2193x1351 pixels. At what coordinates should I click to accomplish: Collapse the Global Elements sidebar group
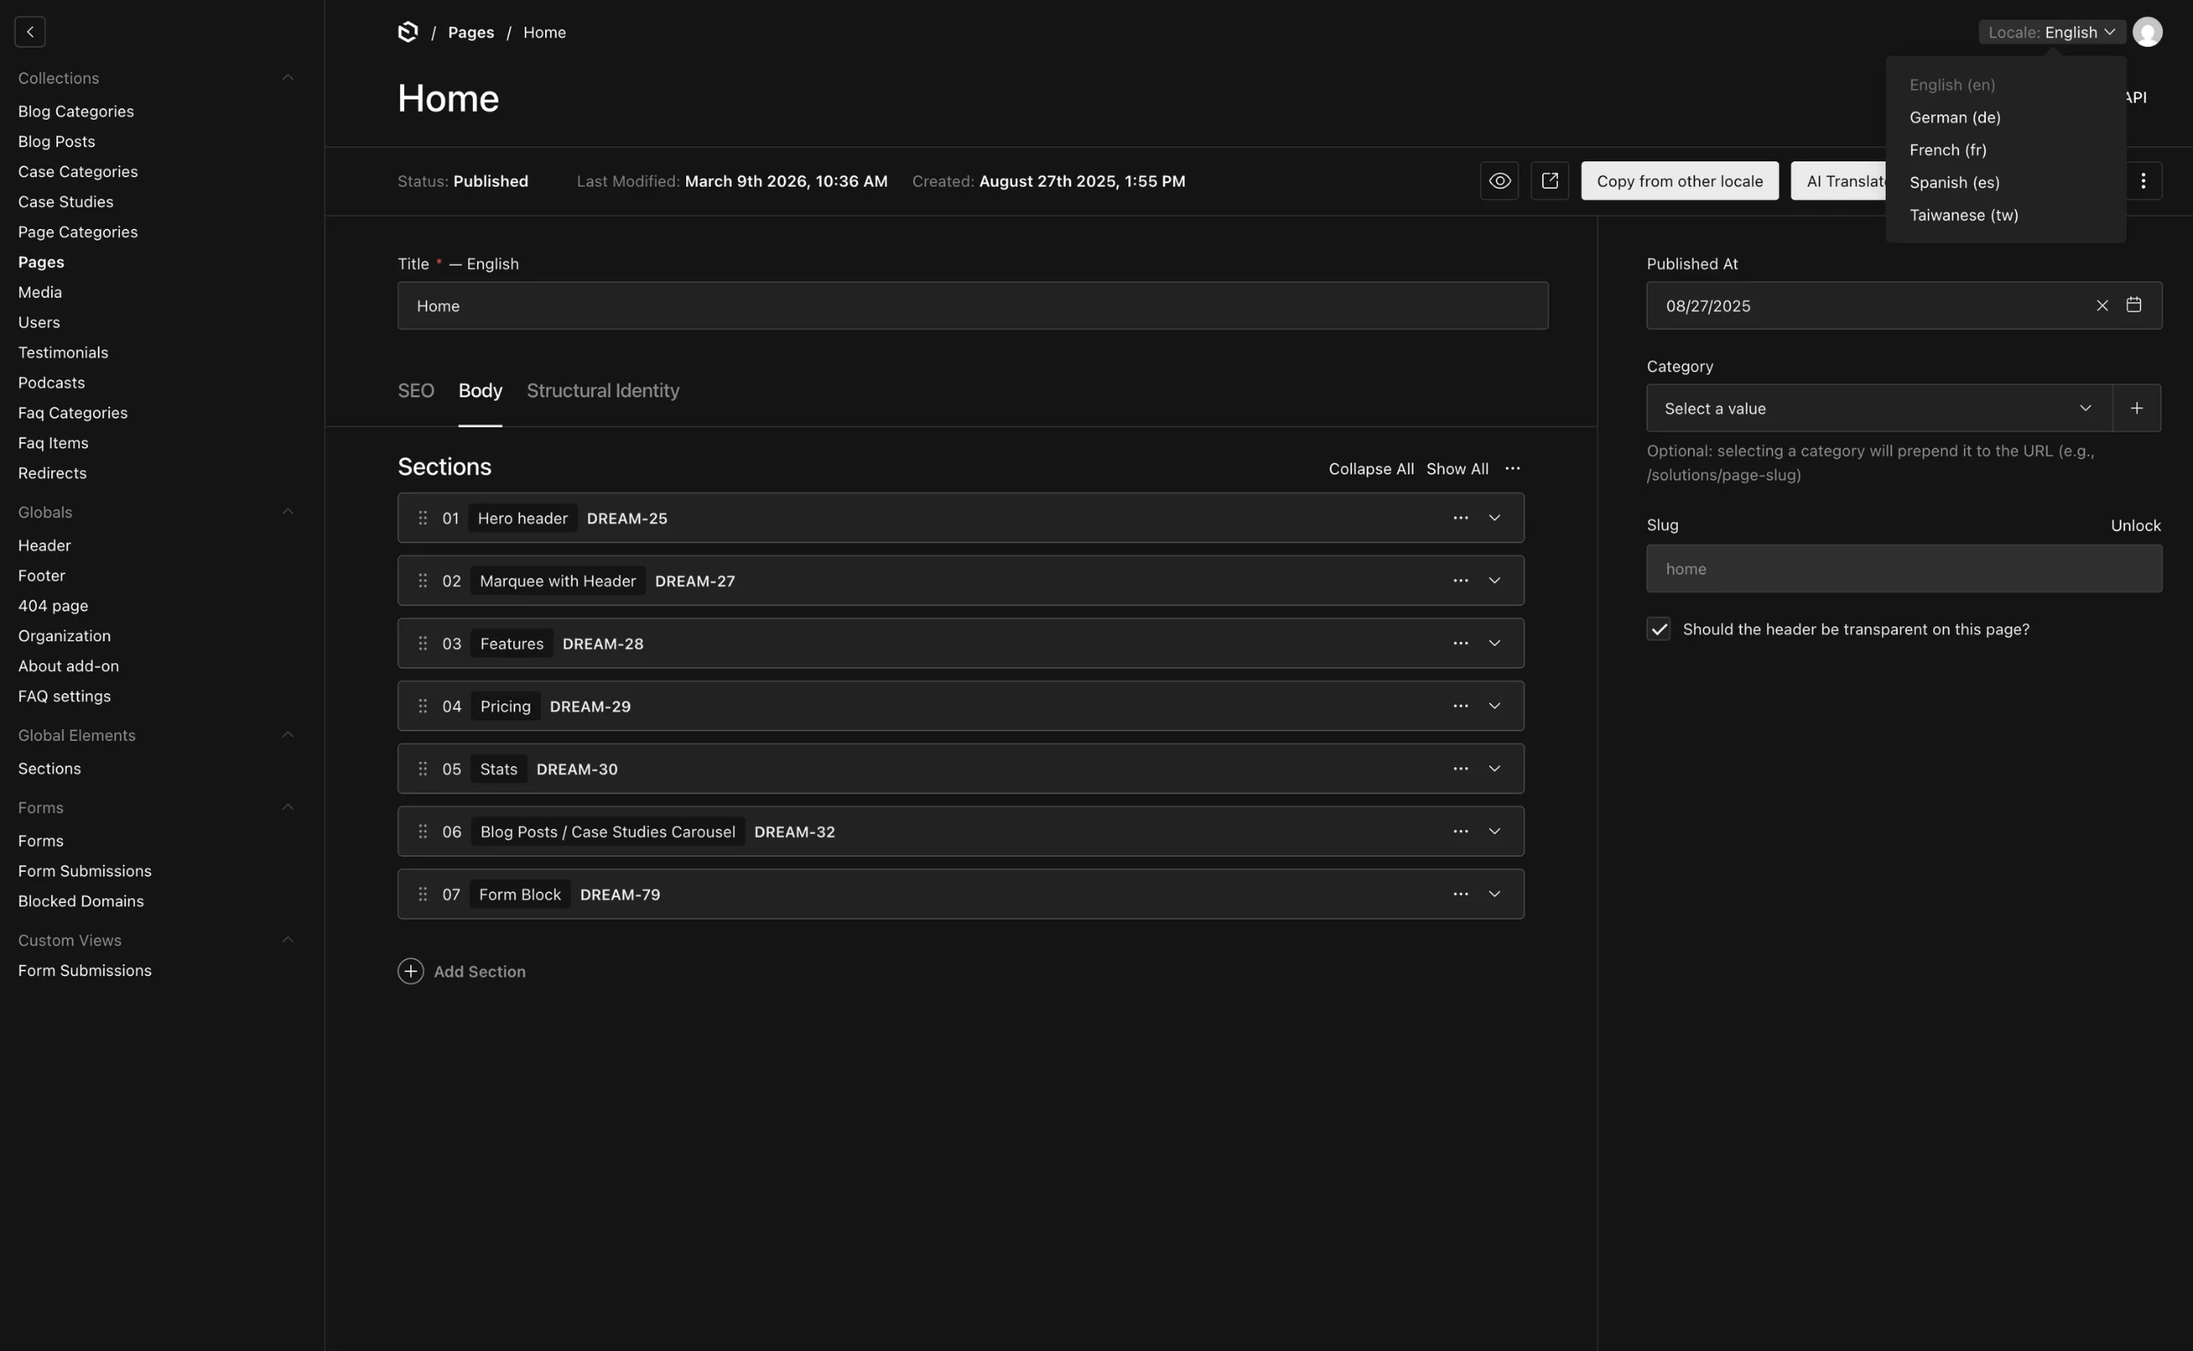click(x=287, y=735)
